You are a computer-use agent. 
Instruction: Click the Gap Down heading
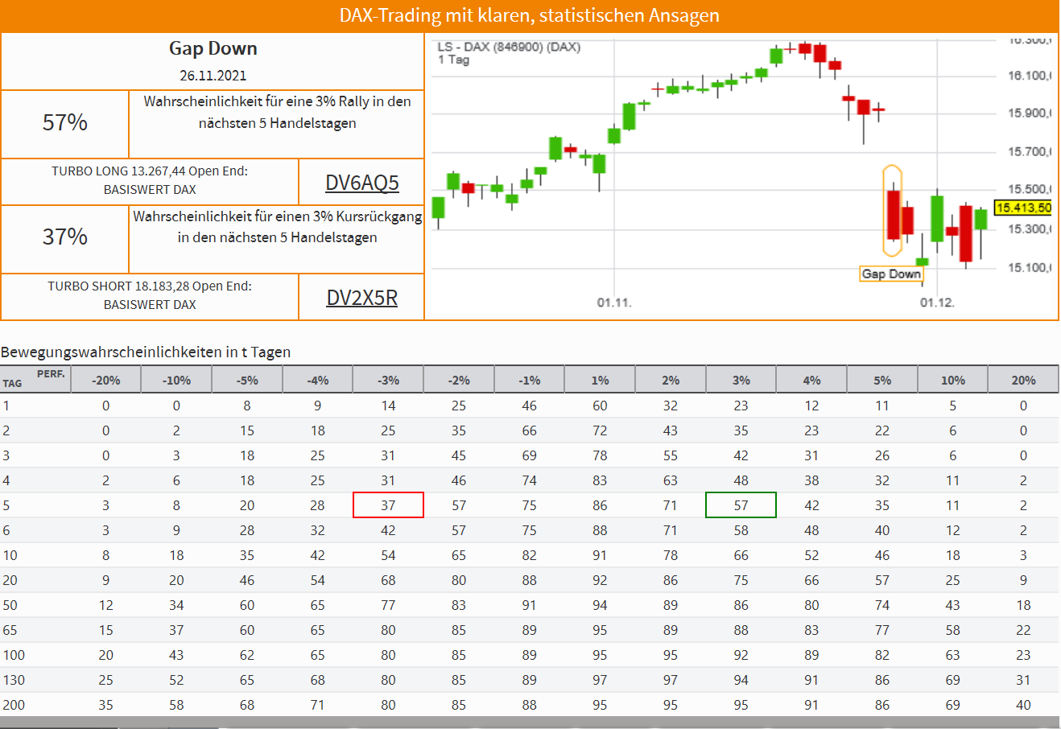[x=213, y=48]
